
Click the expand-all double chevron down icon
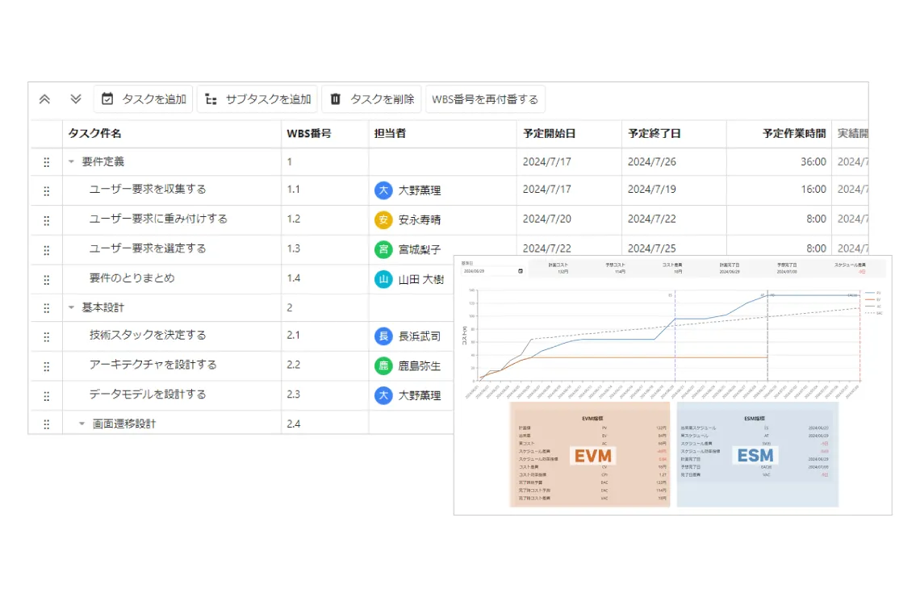76,99
